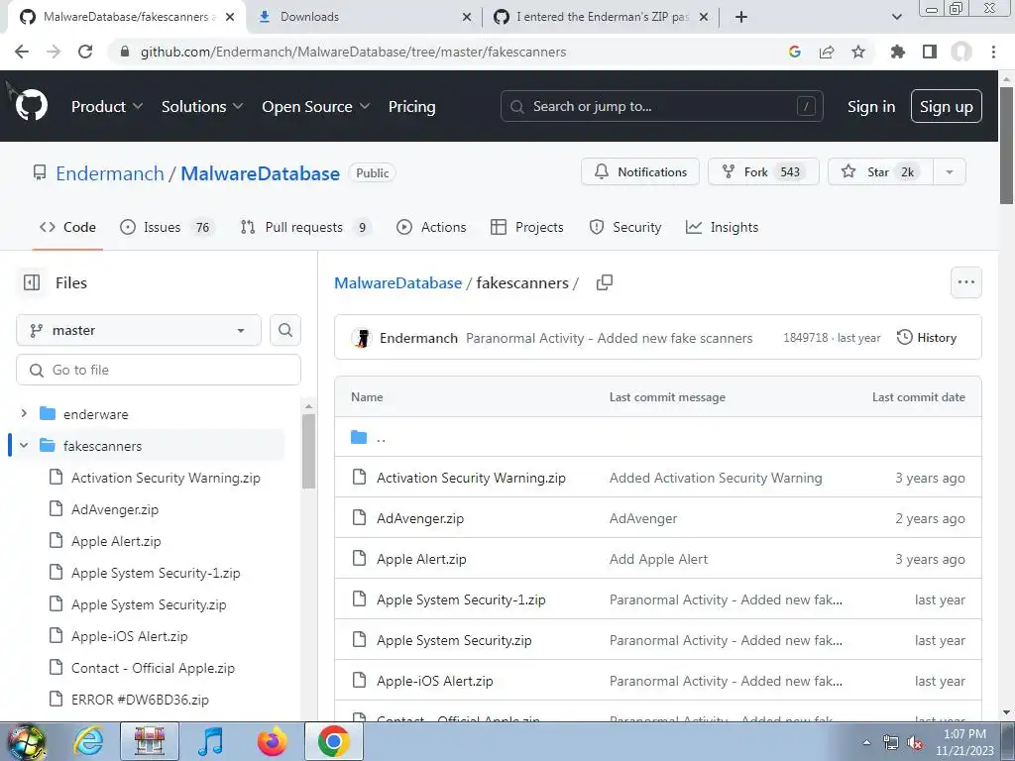Open the Product dropdown menu
Viewport: 1015px width, 761px height.
point(107,107)
